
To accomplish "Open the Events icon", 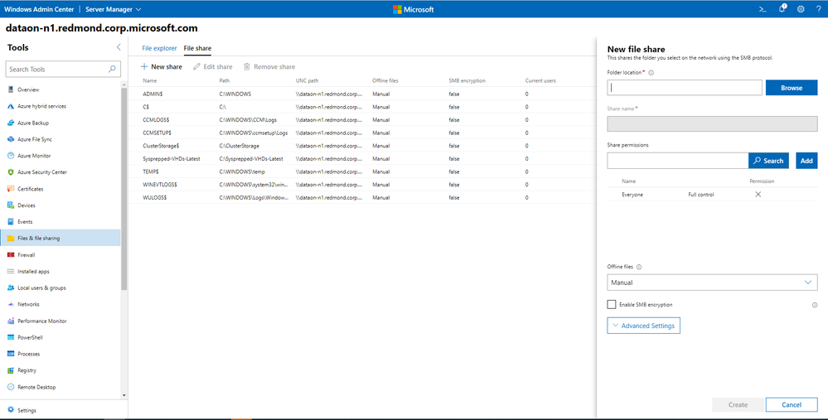I will click(11, 222).
